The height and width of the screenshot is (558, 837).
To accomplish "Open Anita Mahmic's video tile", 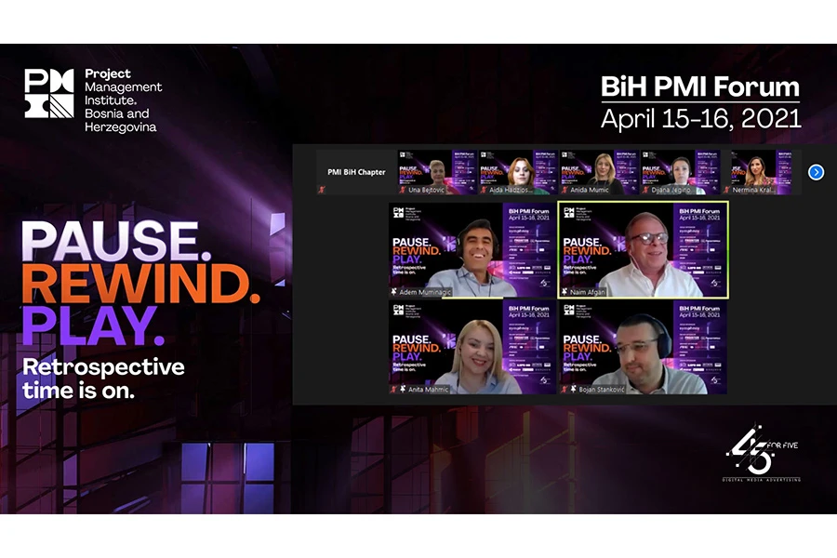I will [472, 347].
